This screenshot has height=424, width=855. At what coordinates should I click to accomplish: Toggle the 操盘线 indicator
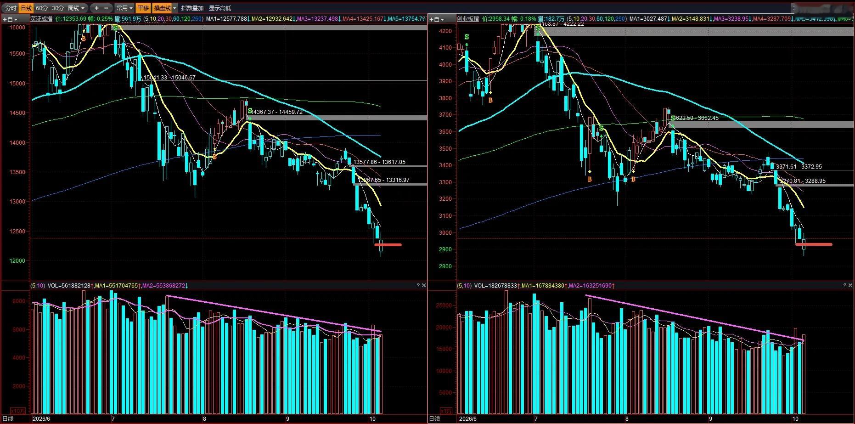(162, 8)
